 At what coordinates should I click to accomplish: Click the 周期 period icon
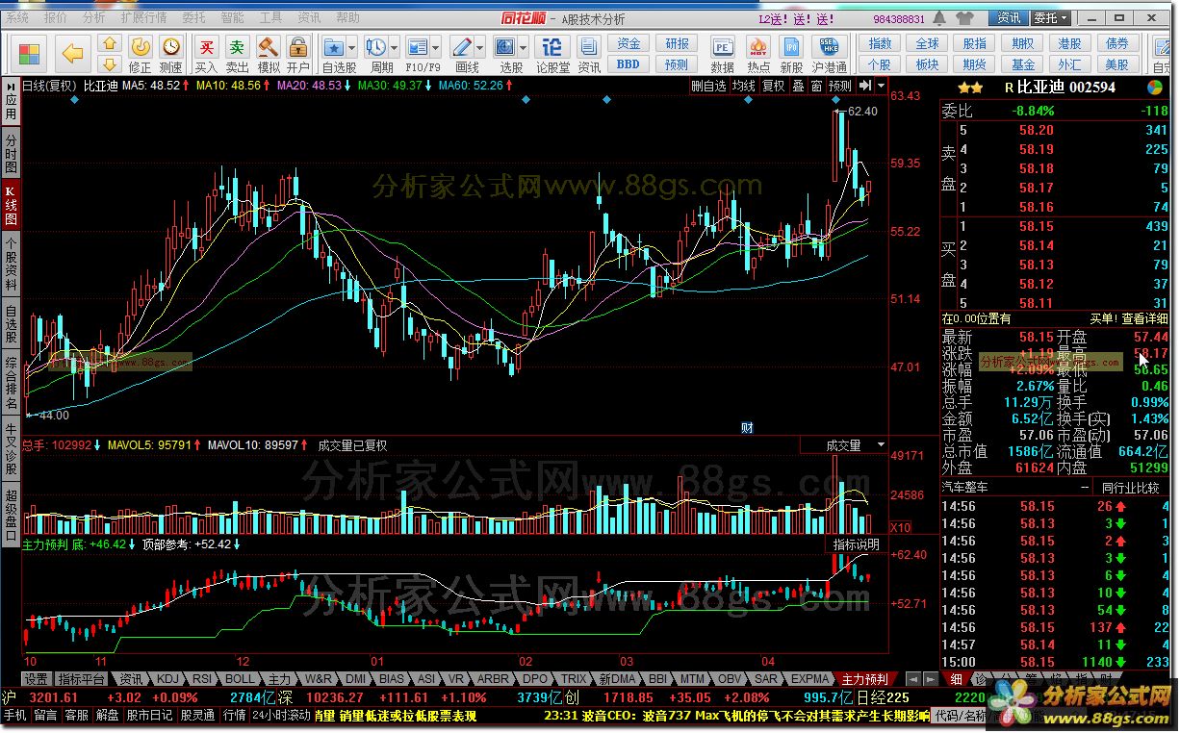point(375,47)
